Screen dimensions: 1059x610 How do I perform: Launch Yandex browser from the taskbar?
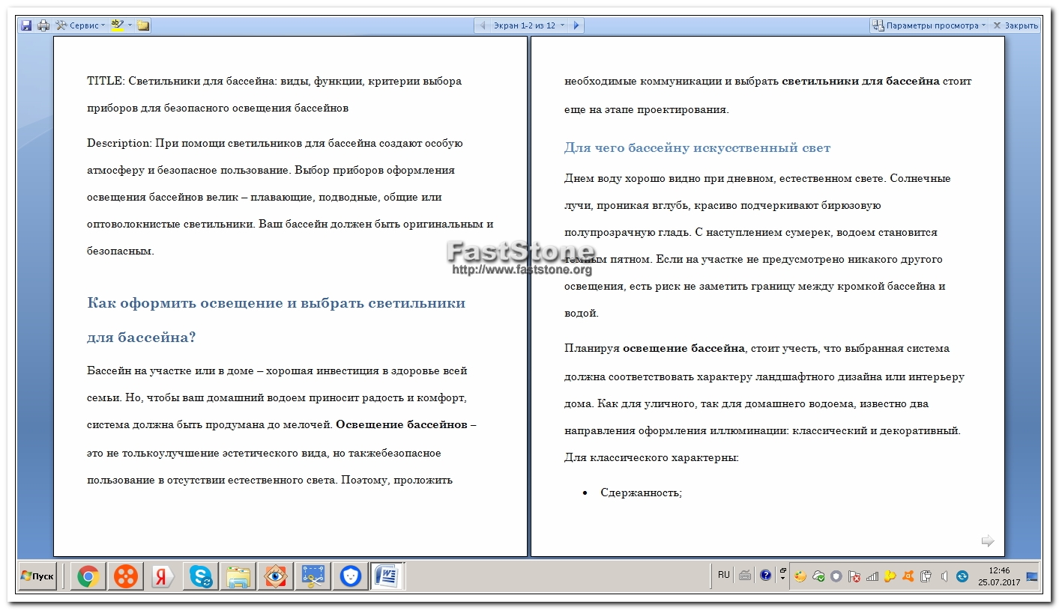pos(163,576)
